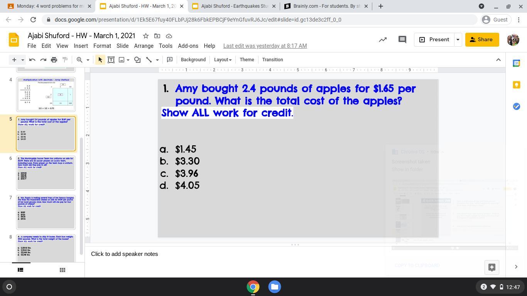This screenshot has width=527, height=296.
Task: Open Google Tasks in the side panel
Action: pyautogui.click(x=516, y=106)
